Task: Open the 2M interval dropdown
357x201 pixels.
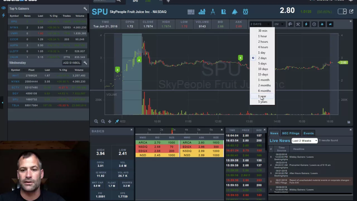Action: pyautogui.click(x=279, y=24)
